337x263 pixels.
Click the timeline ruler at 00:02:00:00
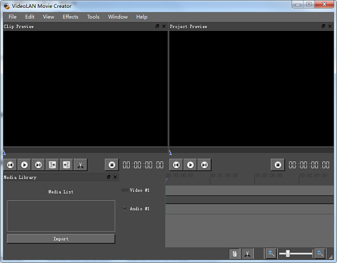[x=268, y=176]
